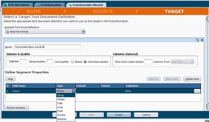Click the Next button
Screen dimensions: 209x122
[92, 115]
